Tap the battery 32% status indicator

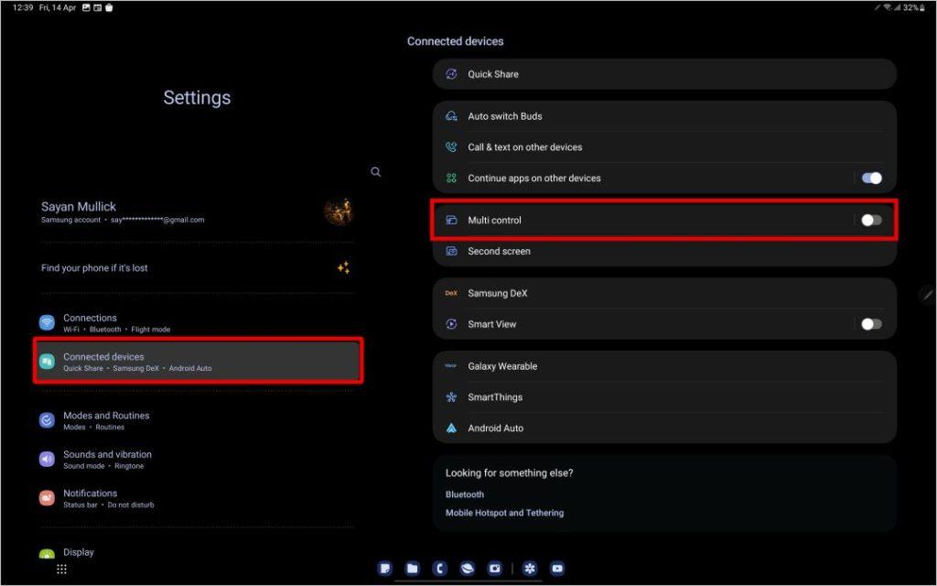[914, 7]
